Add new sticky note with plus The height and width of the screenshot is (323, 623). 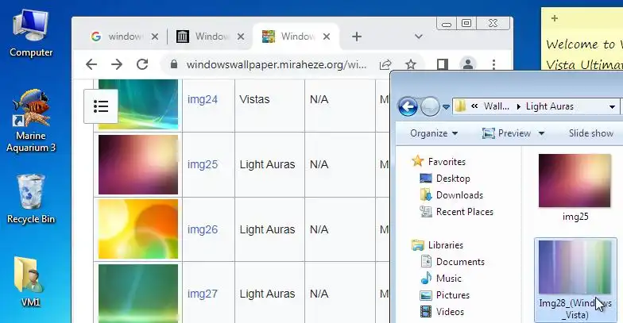(x=555, y=17)
